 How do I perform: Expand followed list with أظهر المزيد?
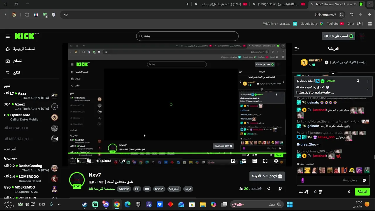[x=10, y=149]
